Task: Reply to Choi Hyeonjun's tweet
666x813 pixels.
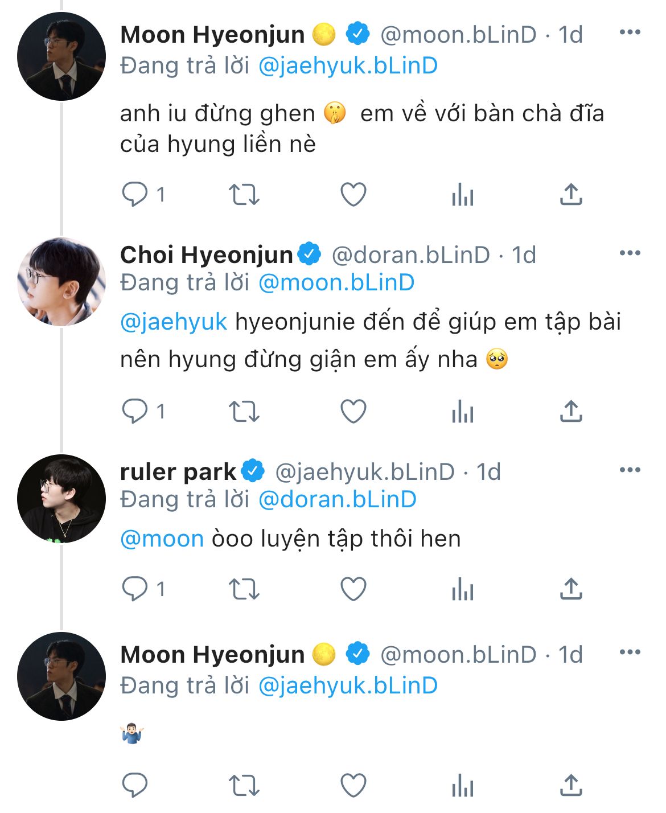Action: click(135, 411)
